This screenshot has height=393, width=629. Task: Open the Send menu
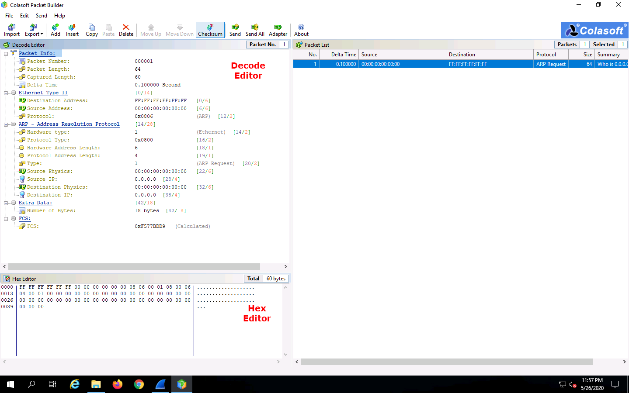click(42, 16)
